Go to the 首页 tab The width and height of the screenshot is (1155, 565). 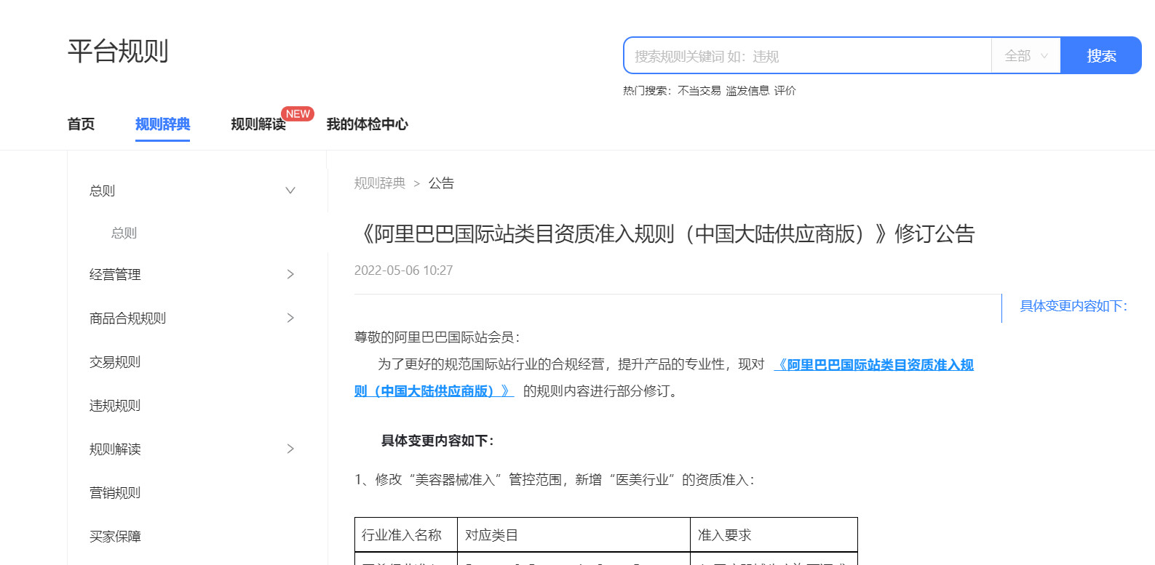coord(81,124)
